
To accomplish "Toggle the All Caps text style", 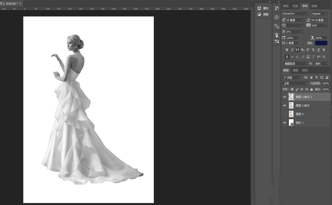I will tap(297, 50).
